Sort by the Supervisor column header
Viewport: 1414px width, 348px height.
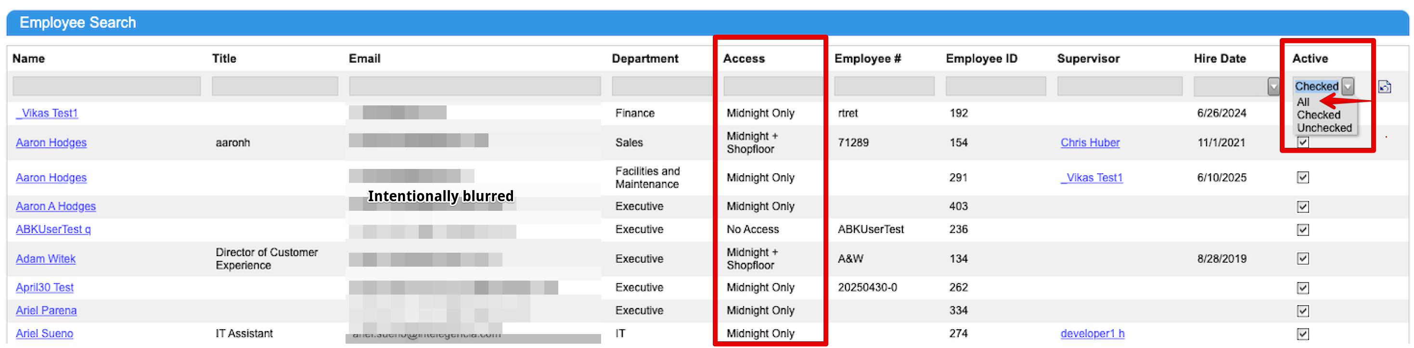(1089, 59)
